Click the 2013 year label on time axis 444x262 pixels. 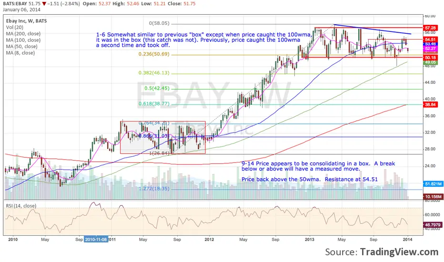click(x=310, y=240)
